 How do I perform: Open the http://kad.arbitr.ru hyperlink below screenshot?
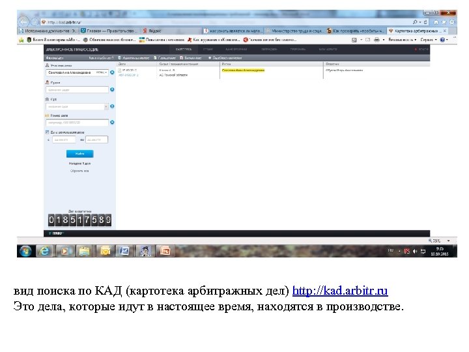coord(340,291)
